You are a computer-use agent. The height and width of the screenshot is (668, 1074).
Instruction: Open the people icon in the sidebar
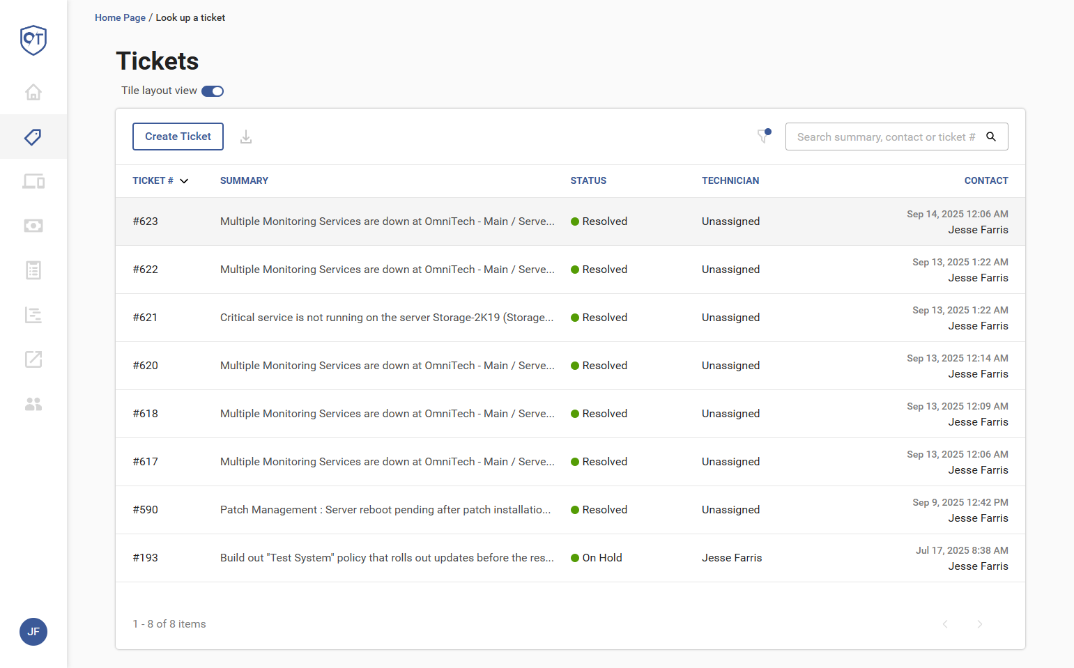point(33,404)
